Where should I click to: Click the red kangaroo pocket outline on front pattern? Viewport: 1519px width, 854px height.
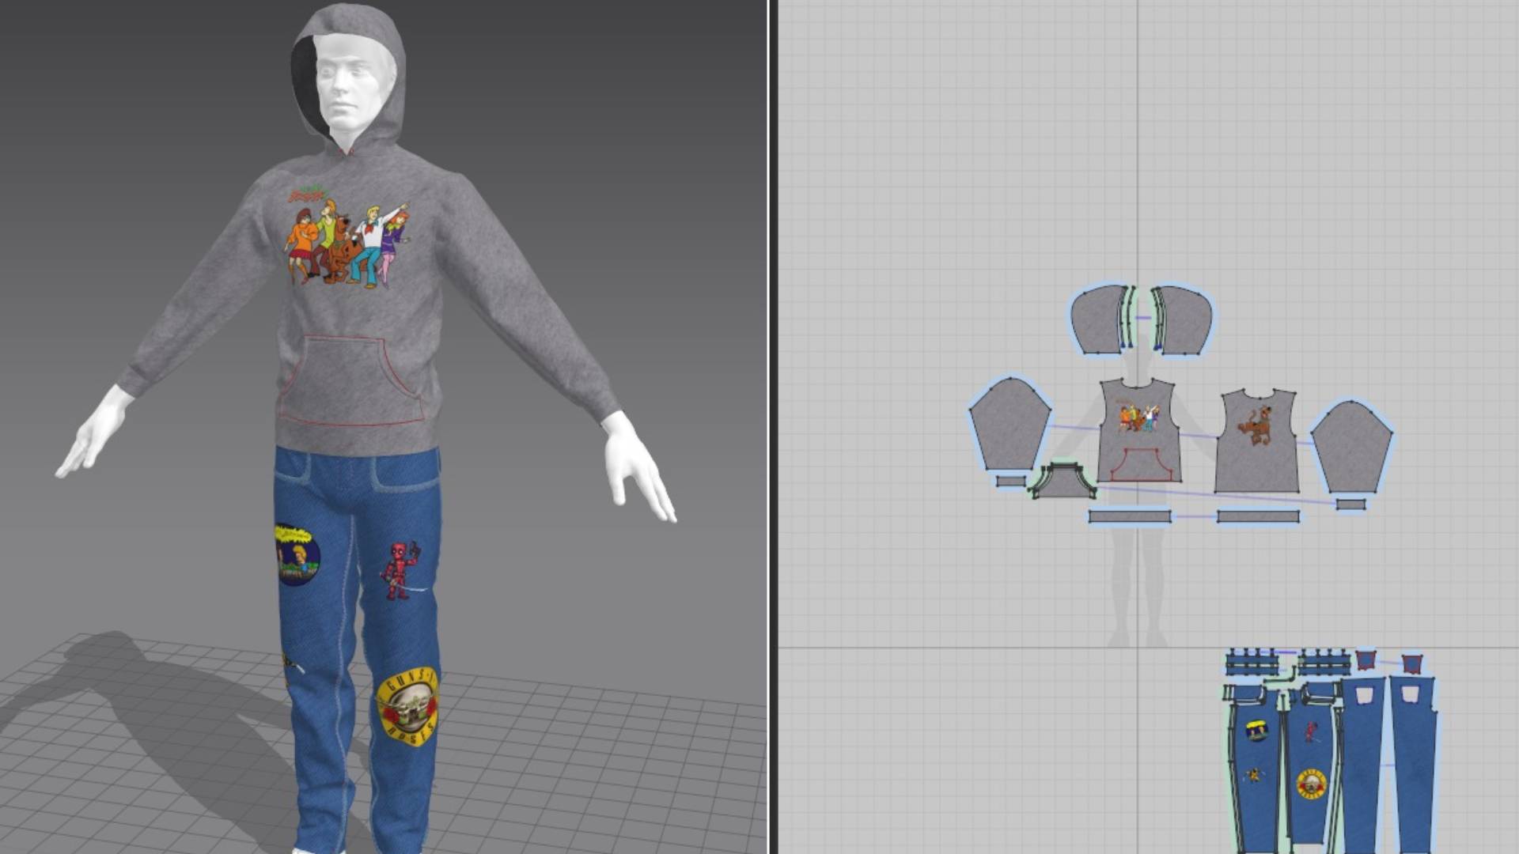pyautogui.click(x=1142, y=465)
